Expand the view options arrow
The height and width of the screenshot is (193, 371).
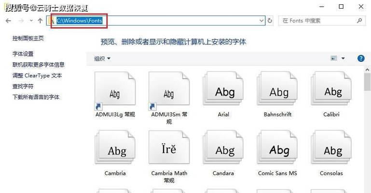pyautogui.click(x=343, y=58)
